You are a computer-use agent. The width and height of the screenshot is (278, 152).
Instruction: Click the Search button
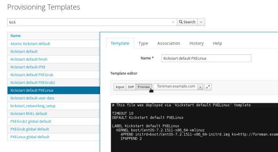pyautogui.click(x=187, y=22)
